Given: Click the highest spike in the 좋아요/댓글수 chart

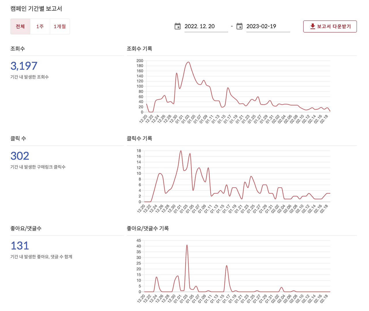Looking at the screenshot, I should point(187,245).
